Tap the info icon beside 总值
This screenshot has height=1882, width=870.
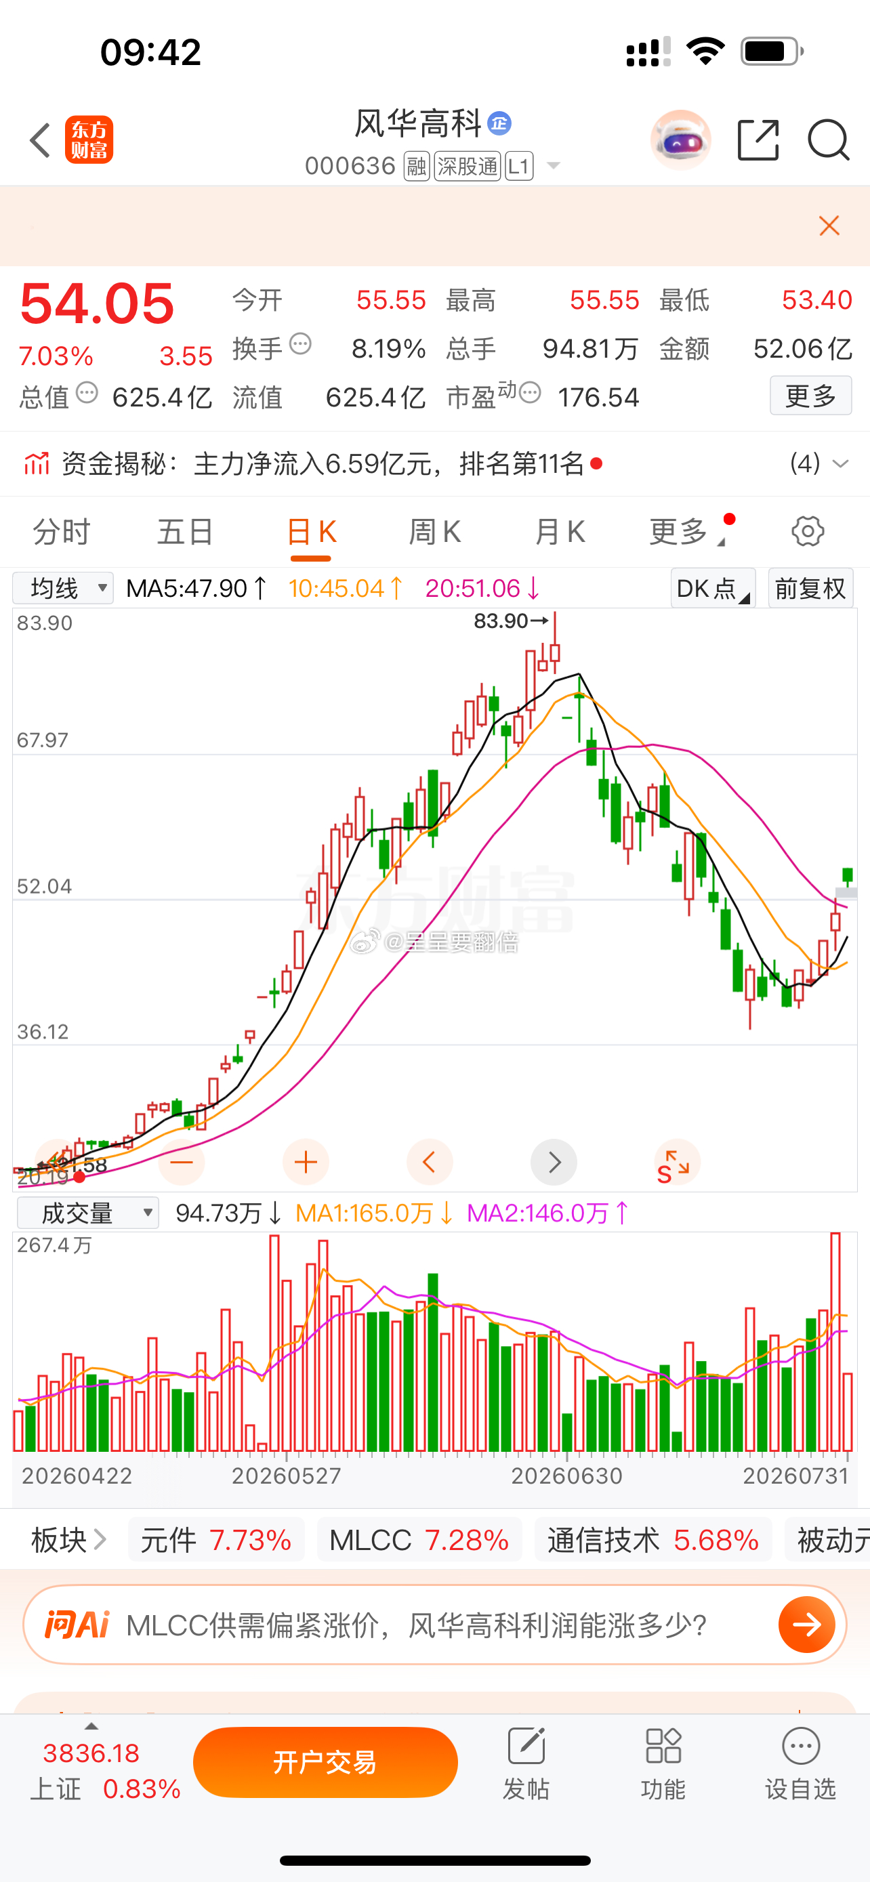tap(87, 393)
